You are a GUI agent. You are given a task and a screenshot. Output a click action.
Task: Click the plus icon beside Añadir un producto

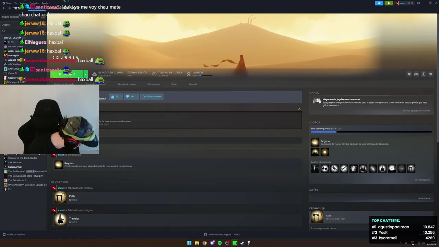click(x=4, y=235)
